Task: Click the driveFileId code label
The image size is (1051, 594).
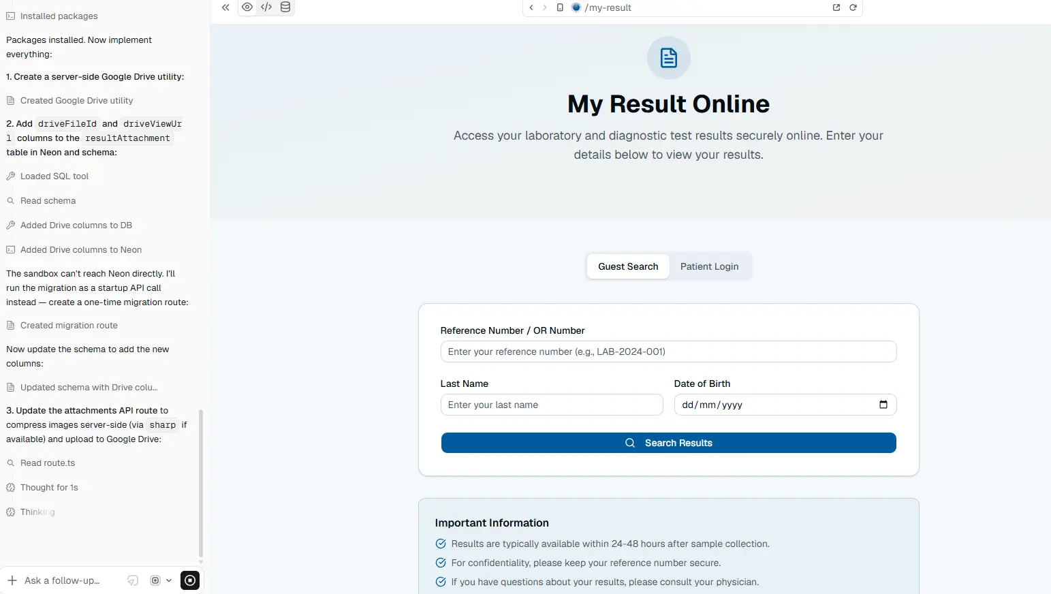Action: click(67, 123)
